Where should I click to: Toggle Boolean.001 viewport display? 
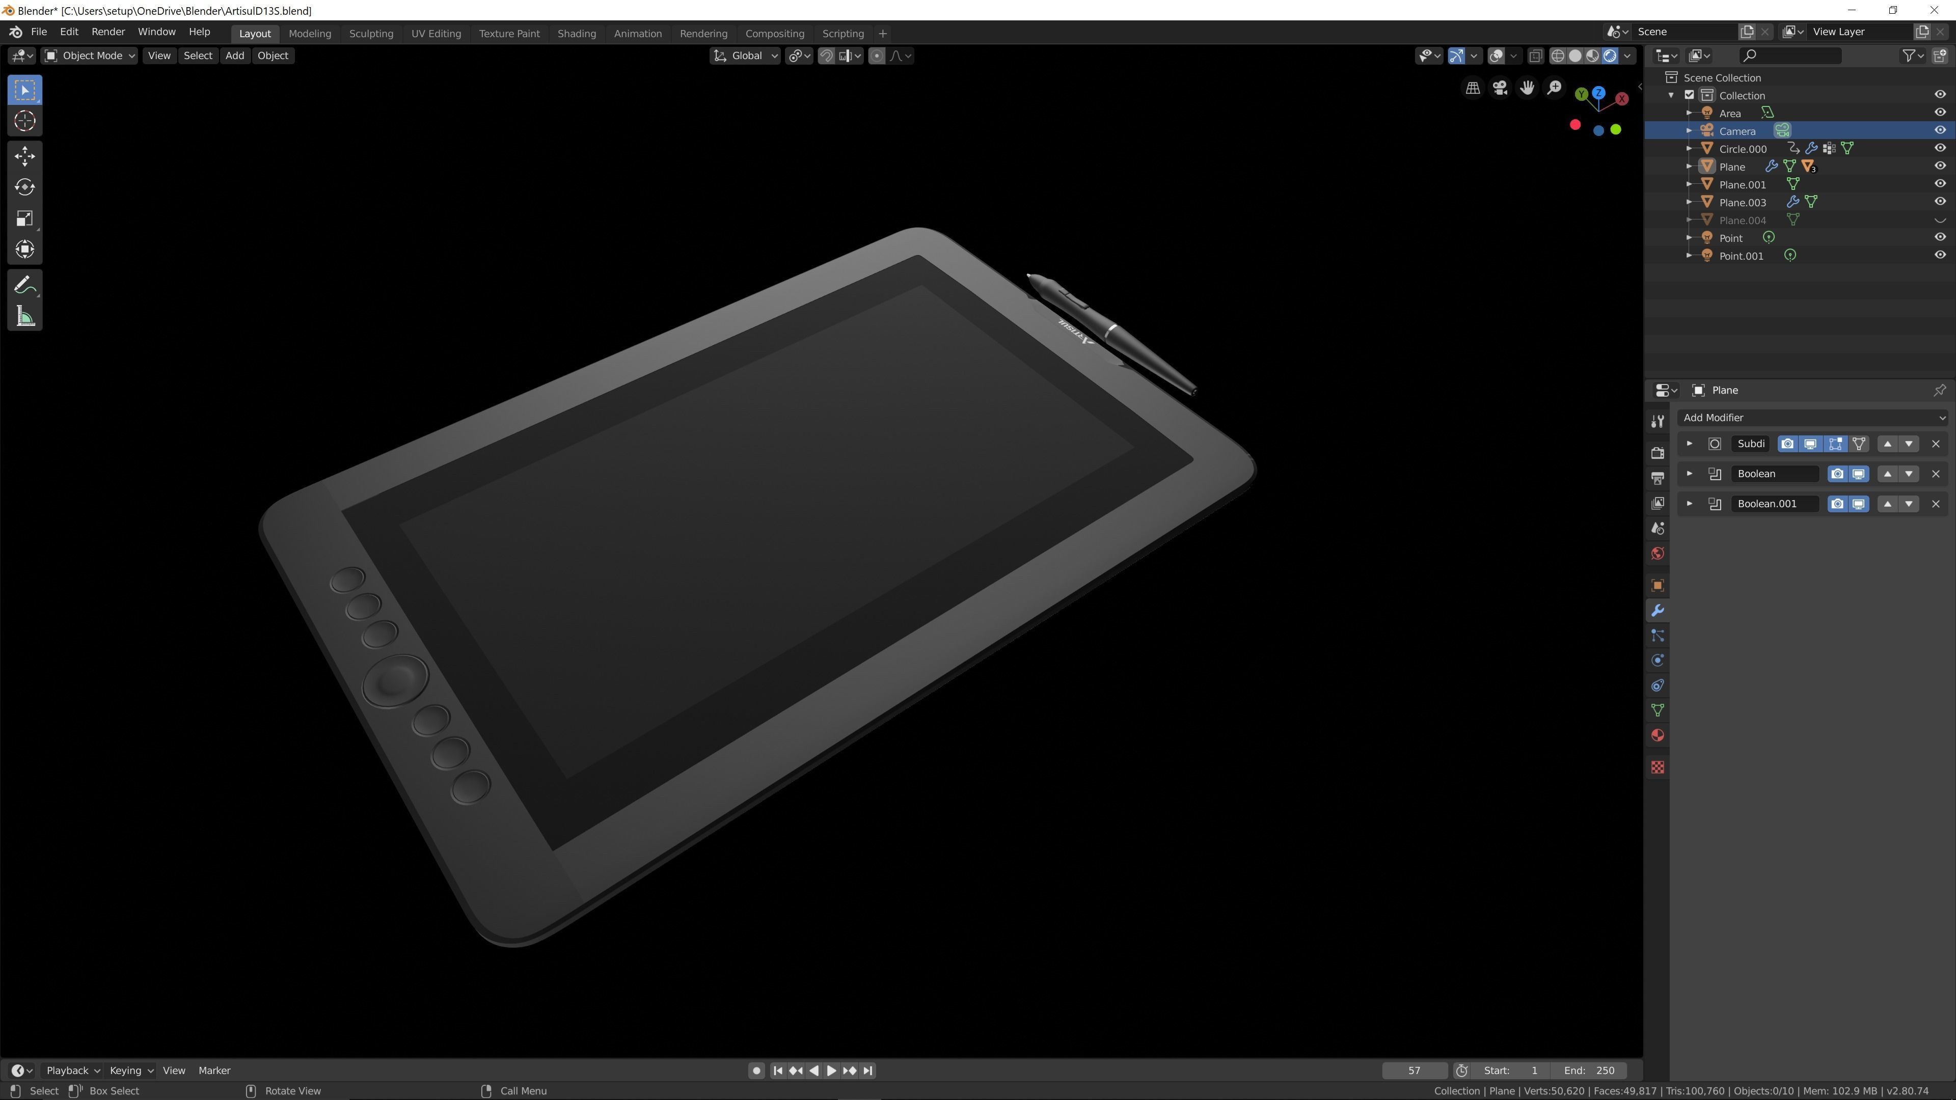(x=1858, y=504)
